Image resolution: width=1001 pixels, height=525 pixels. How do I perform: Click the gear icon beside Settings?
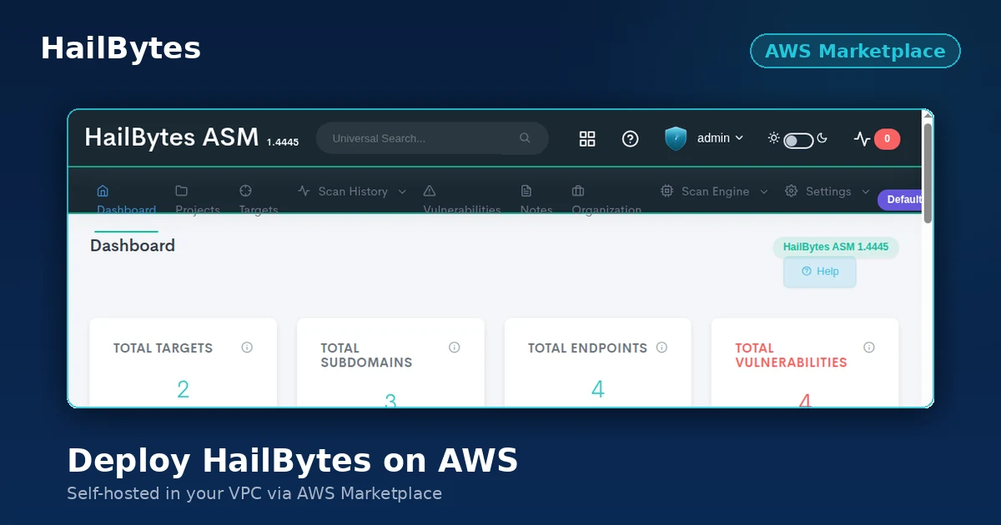click(x=791, y=191)
